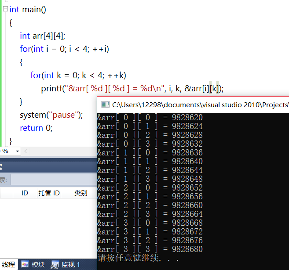The image size is (289, 270).
Task: Collapse the main() function outline box
Action: coord(6,9)
